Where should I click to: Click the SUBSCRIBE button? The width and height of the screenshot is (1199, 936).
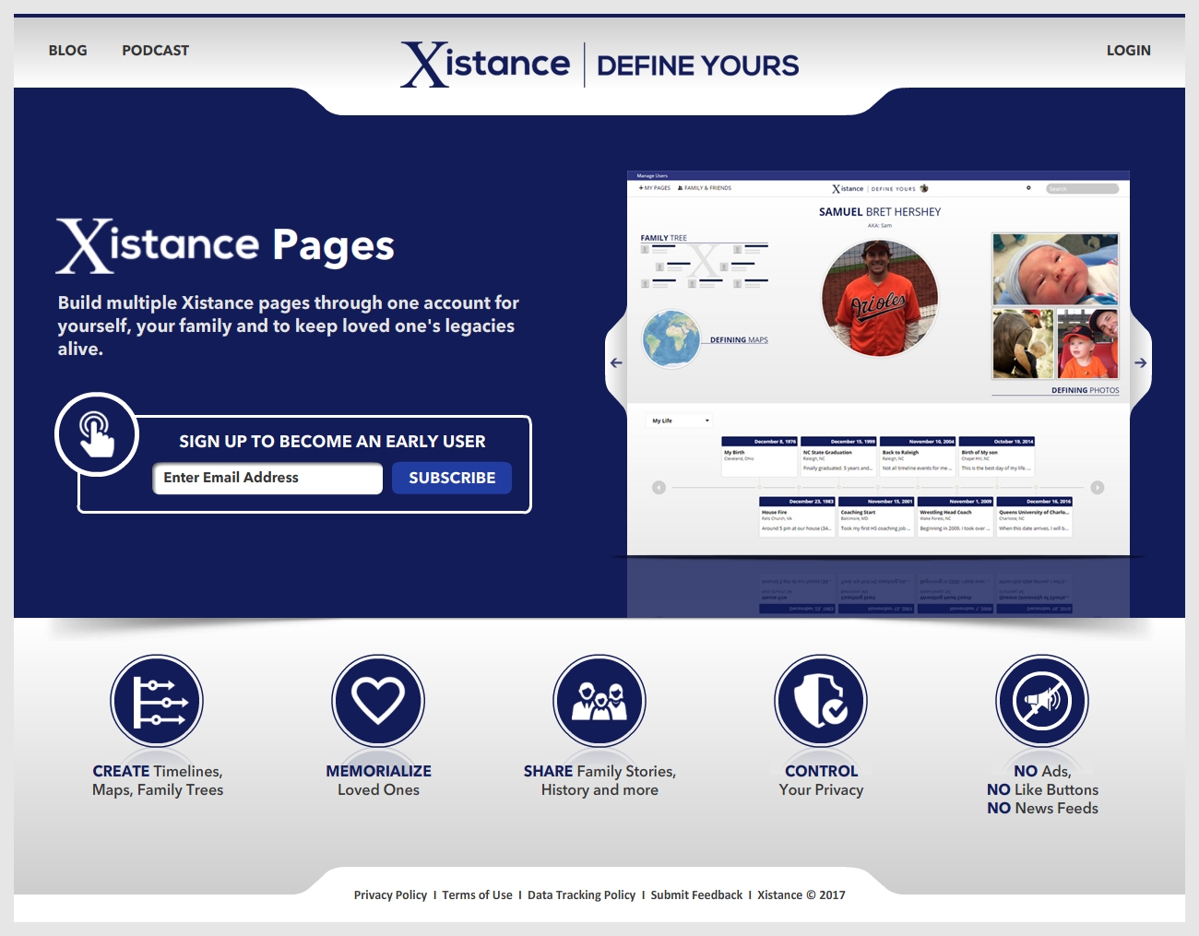[x=452, y=478]
